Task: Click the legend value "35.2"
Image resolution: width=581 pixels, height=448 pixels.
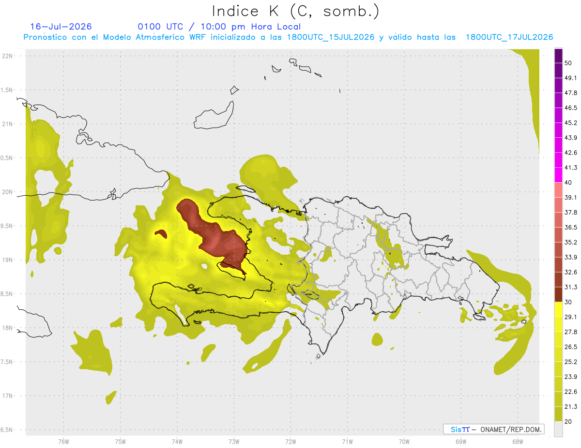Action: [571, 242]
